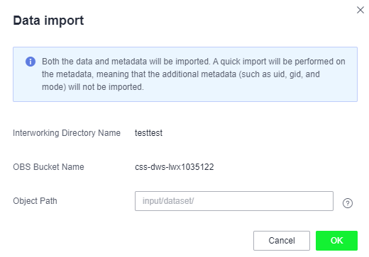Dismiss dialog using Cancel button

(x=282, y=241)
